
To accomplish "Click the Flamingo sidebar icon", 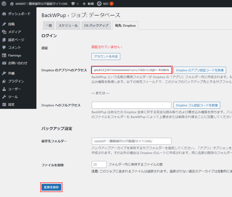I will 4,55.
